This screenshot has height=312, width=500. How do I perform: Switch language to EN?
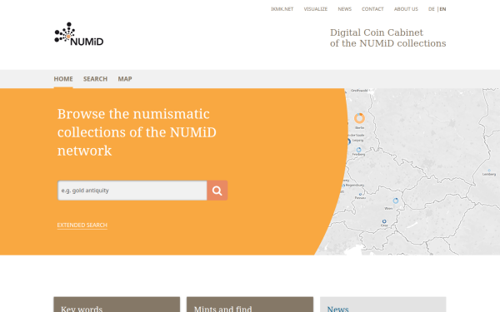click(443, 9)
